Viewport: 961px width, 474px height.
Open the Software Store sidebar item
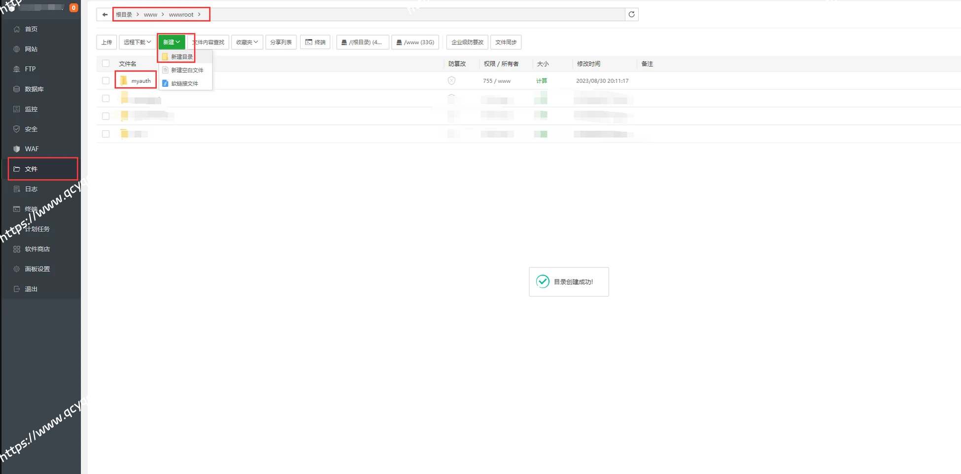(37, 249)
